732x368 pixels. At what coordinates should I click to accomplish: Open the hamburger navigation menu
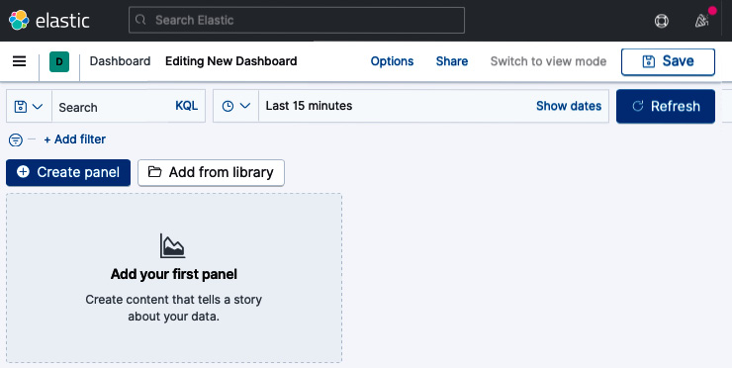point(19,61)
